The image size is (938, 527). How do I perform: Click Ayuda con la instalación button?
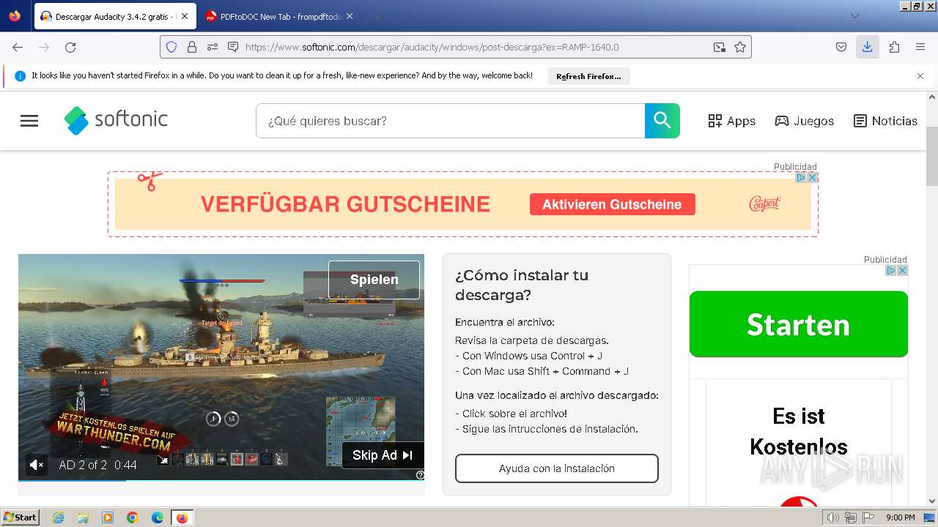[557, 468]
